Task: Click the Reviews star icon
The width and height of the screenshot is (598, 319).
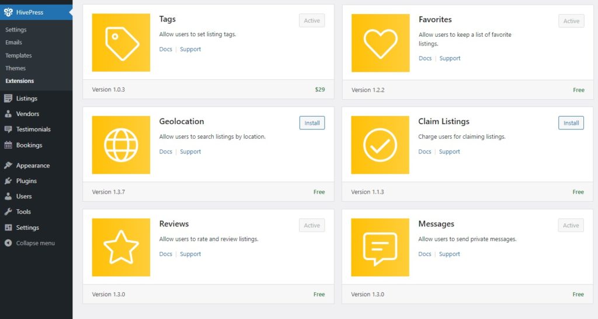Action: [x=121, y=247]
